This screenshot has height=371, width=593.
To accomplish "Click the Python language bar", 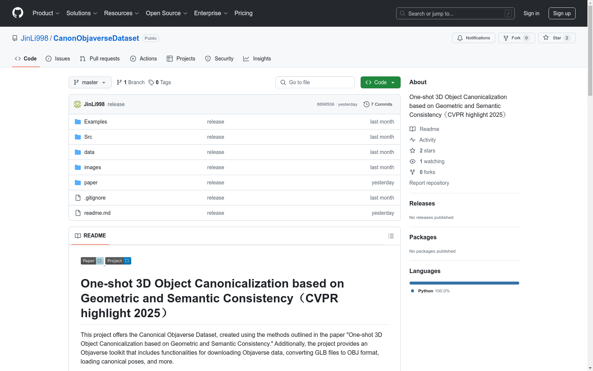I will 464,283.
